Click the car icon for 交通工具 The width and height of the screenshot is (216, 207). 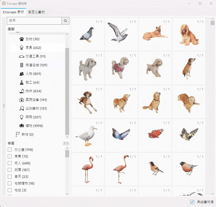click(22, 56)
